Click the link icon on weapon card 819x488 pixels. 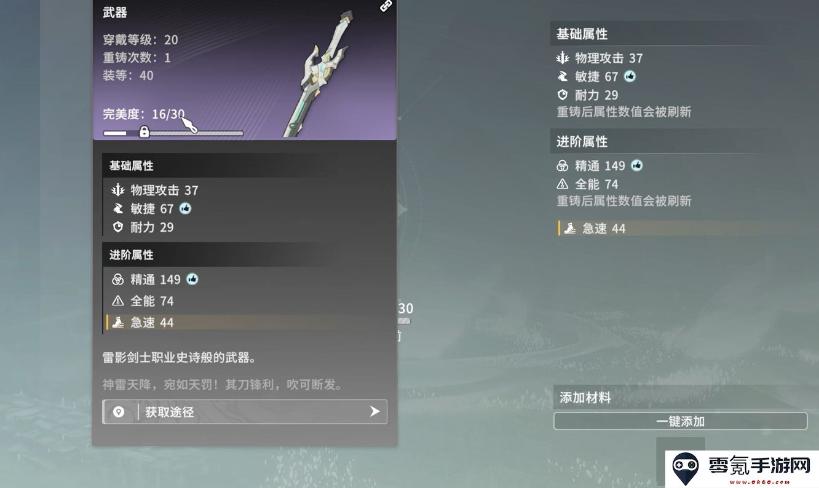(386, 6)
